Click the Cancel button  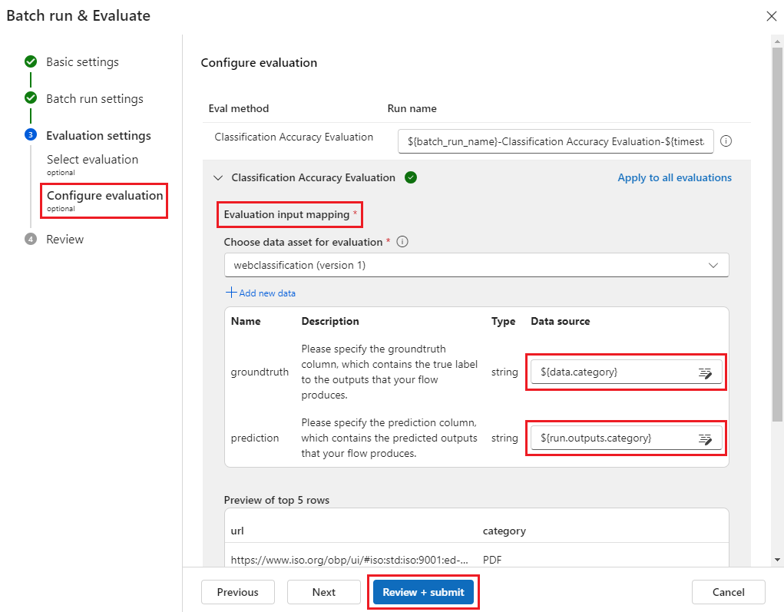click(728, 592)
